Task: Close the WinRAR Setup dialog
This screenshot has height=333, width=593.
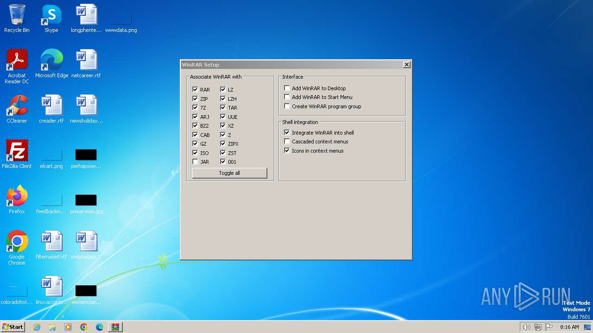Action: (x=406, y=65)
